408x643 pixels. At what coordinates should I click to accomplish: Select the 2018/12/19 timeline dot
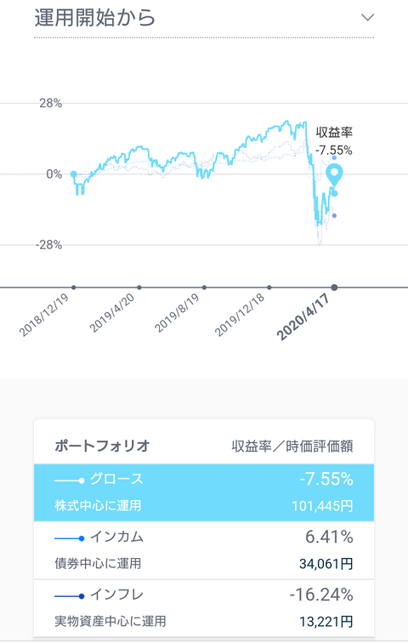74,287
